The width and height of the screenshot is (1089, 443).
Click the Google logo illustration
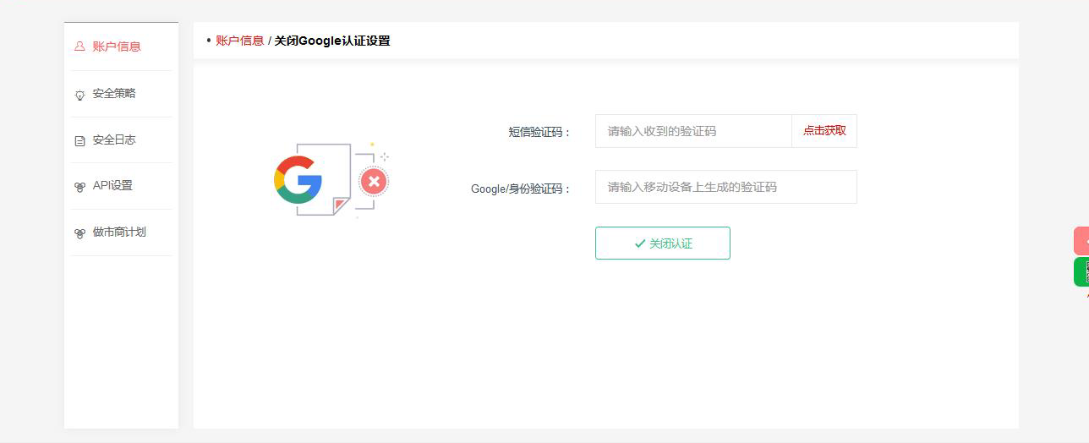[x=298, y=179]
